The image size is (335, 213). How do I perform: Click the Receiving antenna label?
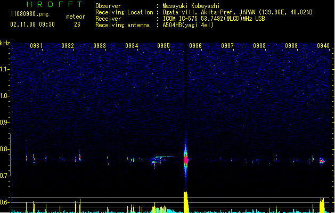point(122,25)
